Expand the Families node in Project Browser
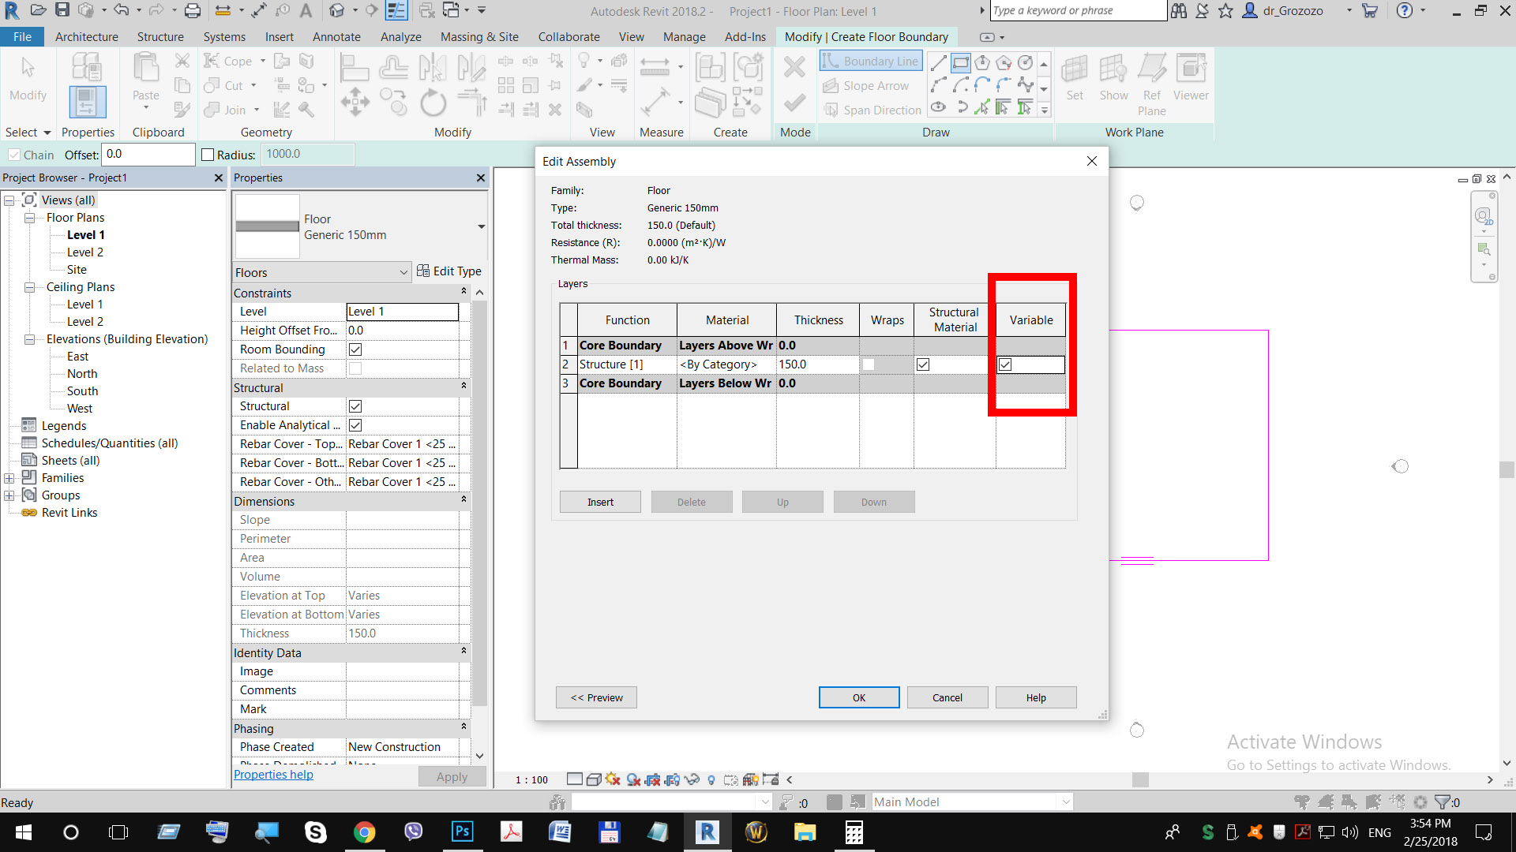 (x=9, y=477)
